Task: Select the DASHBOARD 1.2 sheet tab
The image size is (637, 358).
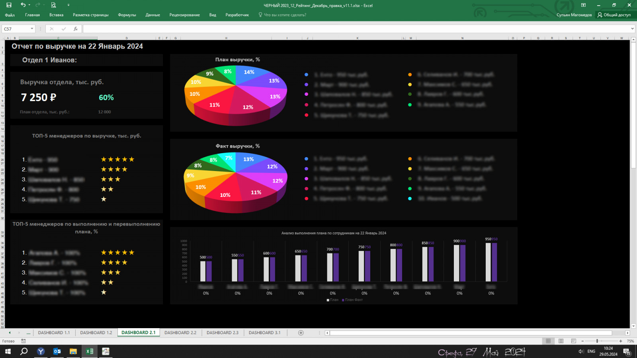Action: point(96,333)
